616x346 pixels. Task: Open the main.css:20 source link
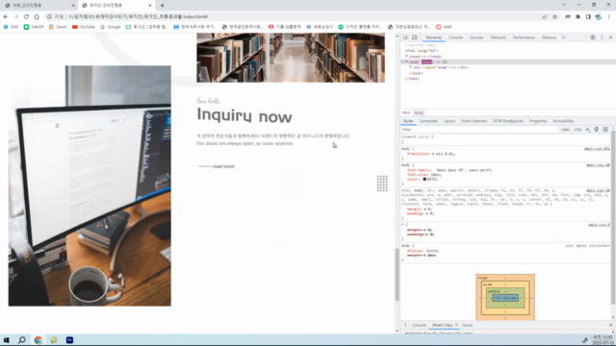(x=598, y=165)
